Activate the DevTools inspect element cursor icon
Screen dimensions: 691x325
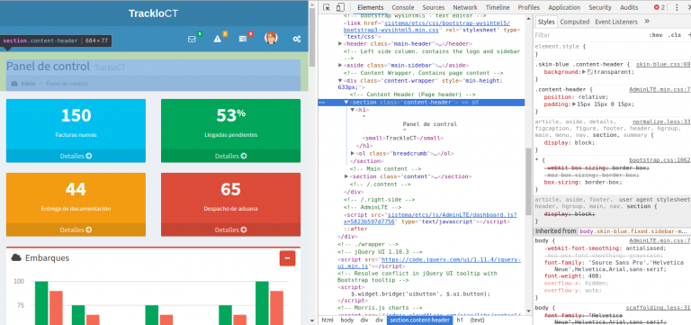tap(327, 7)
